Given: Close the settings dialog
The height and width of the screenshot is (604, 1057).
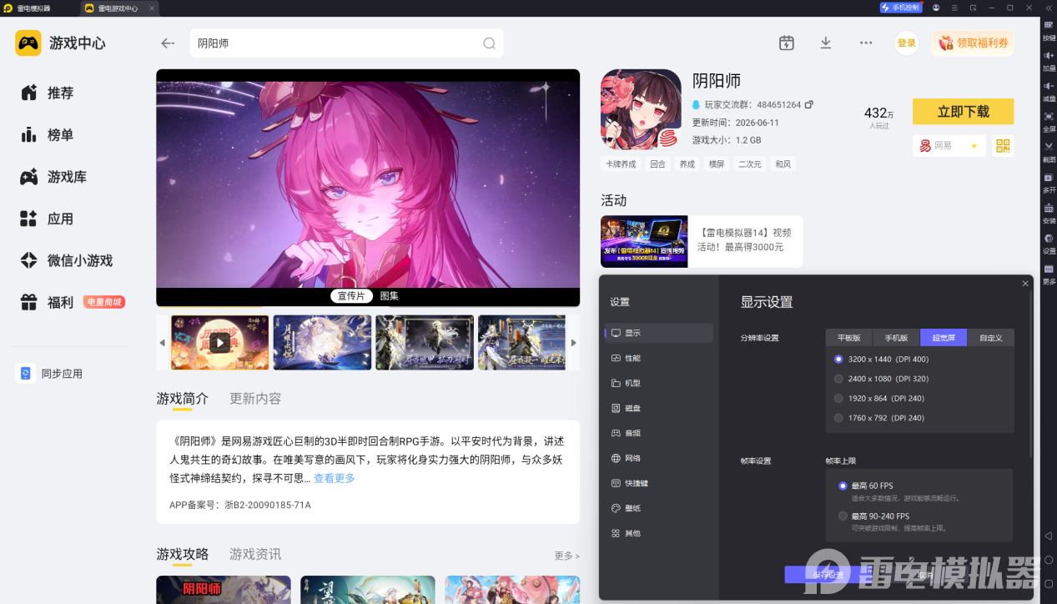Looking at the screenshot, I should coord(1025,284).
